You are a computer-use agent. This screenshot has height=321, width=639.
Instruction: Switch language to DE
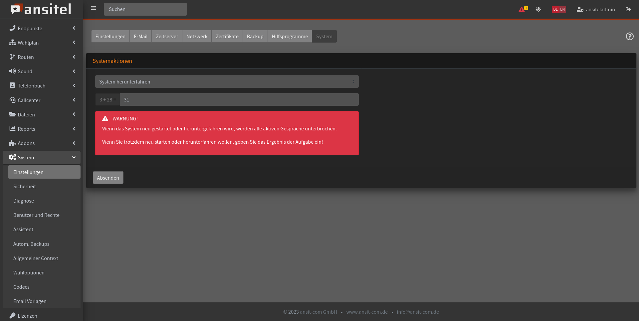click(555, 9)
